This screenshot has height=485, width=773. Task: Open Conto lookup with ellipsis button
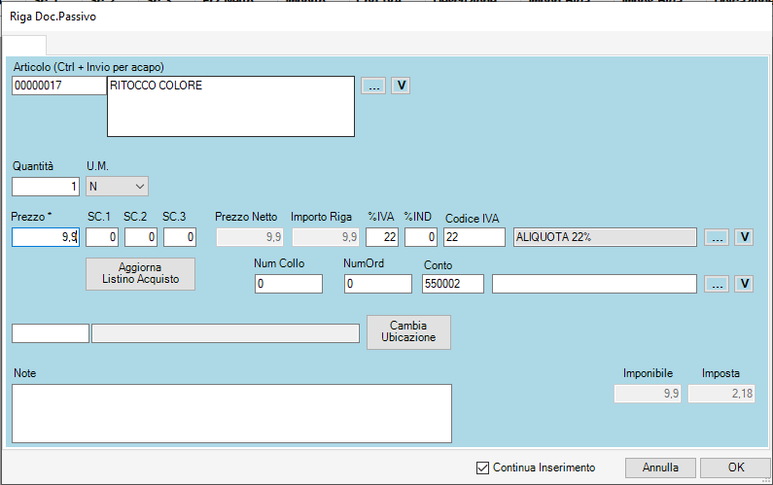[x=716, y=284]
